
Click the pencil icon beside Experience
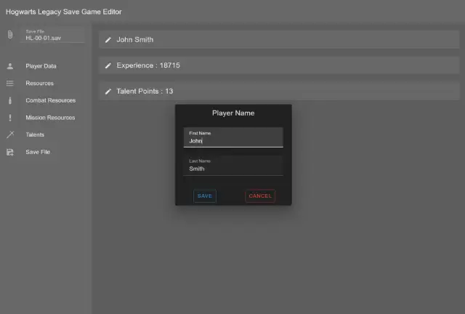pyautogui.click(x=108, y=65)
